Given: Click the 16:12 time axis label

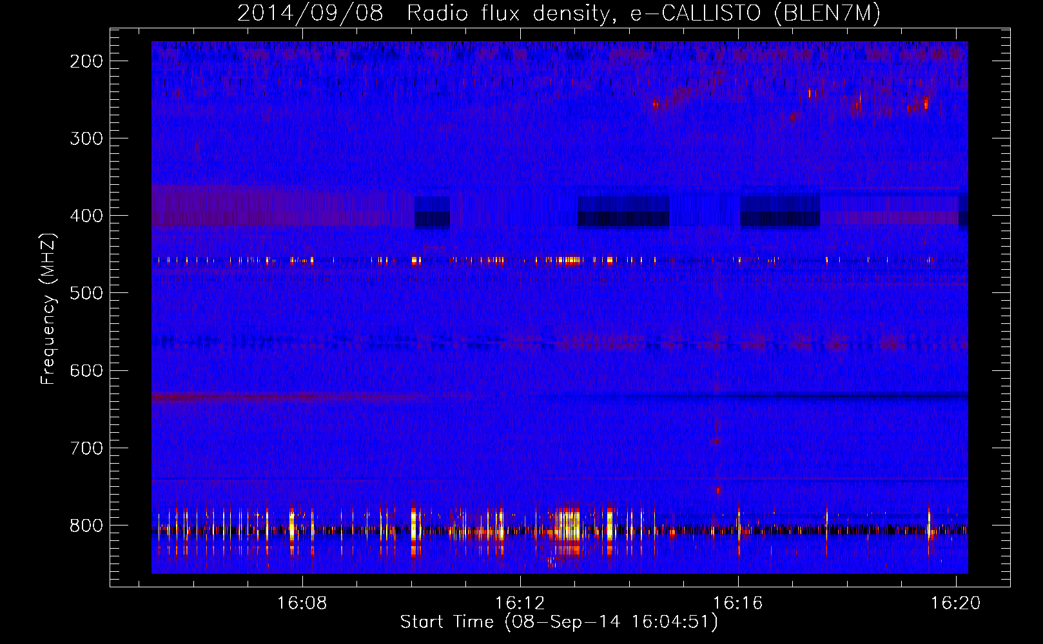Looking at the screenshot, I should pos(520,603).
